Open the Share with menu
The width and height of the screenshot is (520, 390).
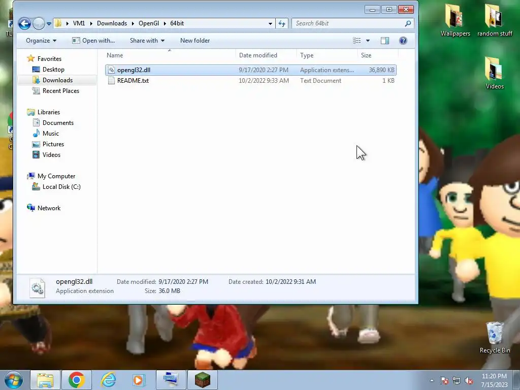tap(147, 41)
